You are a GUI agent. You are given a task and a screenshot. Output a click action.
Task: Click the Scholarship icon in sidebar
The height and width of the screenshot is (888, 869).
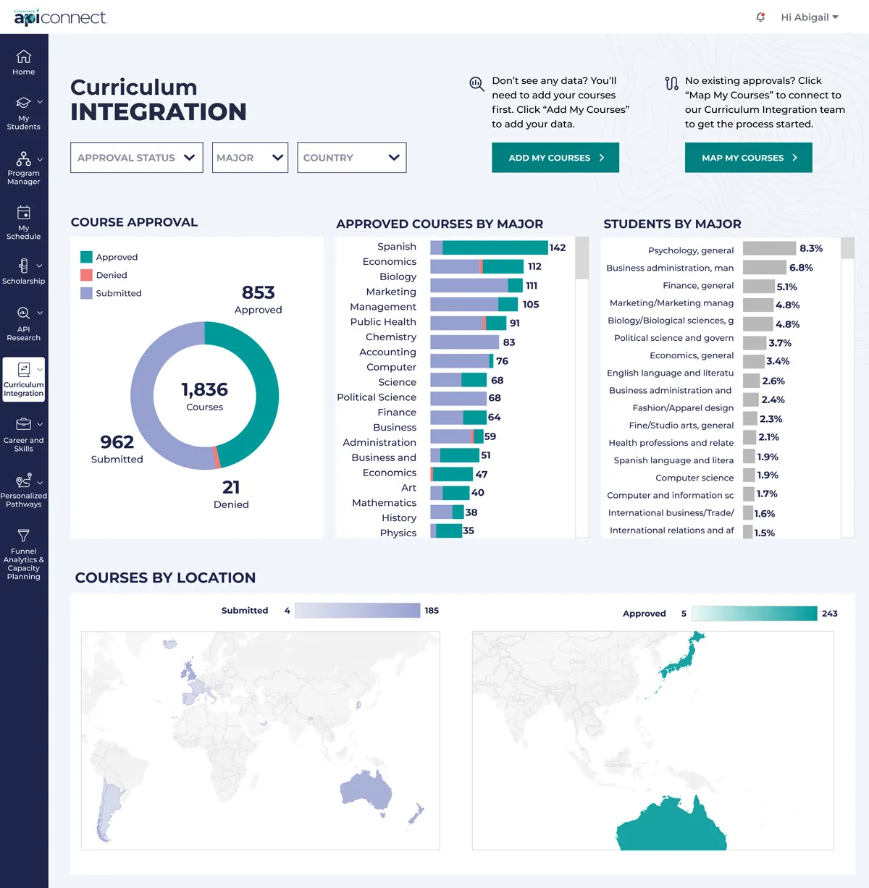(x=23, y=266)
